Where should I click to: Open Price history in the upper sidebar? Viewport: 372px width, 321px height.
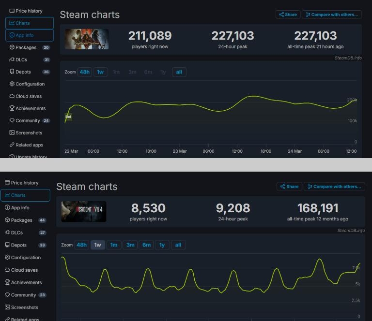point(26,11)
